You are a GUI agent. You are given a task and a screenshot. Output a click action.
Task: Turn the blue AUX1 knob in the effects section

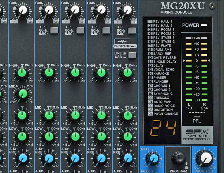[x=153, y=158]
